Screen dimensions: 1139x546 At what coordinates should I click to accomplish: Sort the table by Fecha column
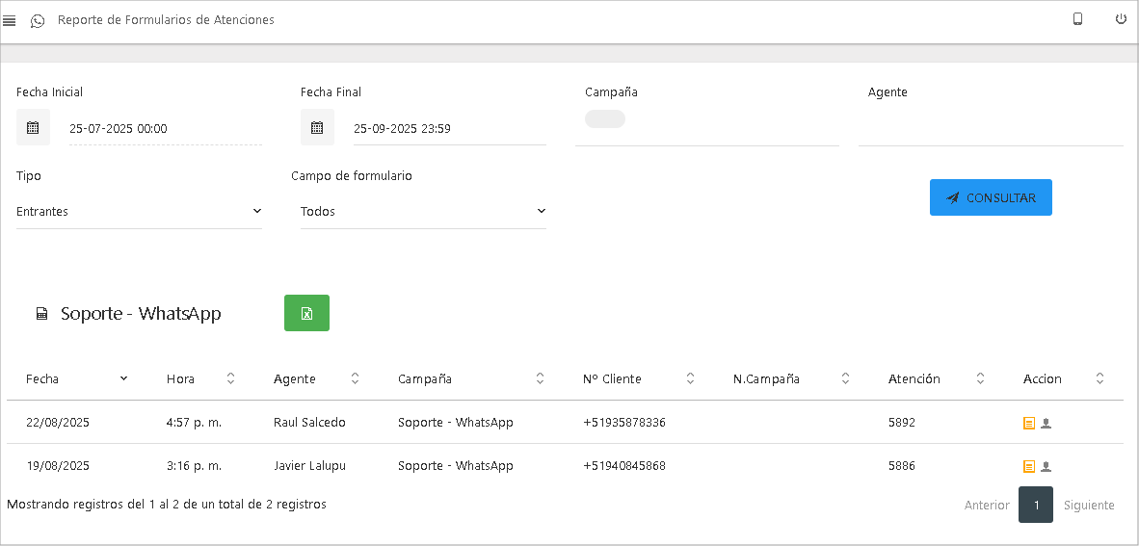77,379
